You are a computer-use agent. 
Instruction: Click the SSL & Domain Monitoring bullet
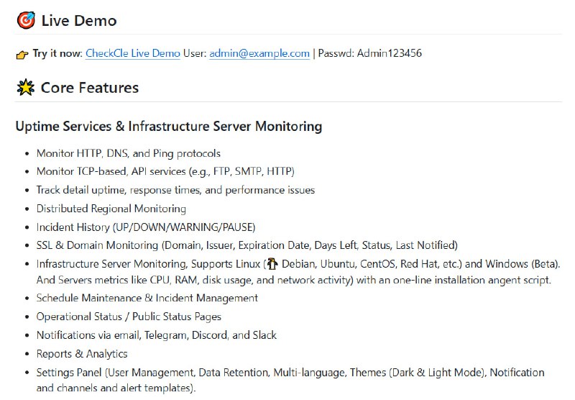tap(247, 245)
